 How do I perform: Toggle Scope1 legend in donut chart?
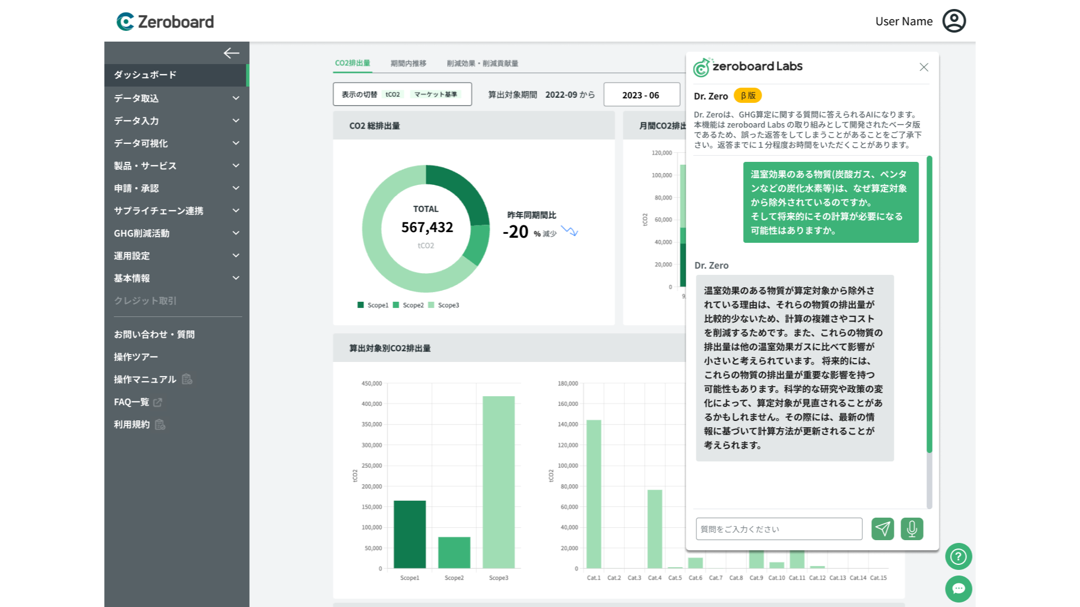[373, 305]
